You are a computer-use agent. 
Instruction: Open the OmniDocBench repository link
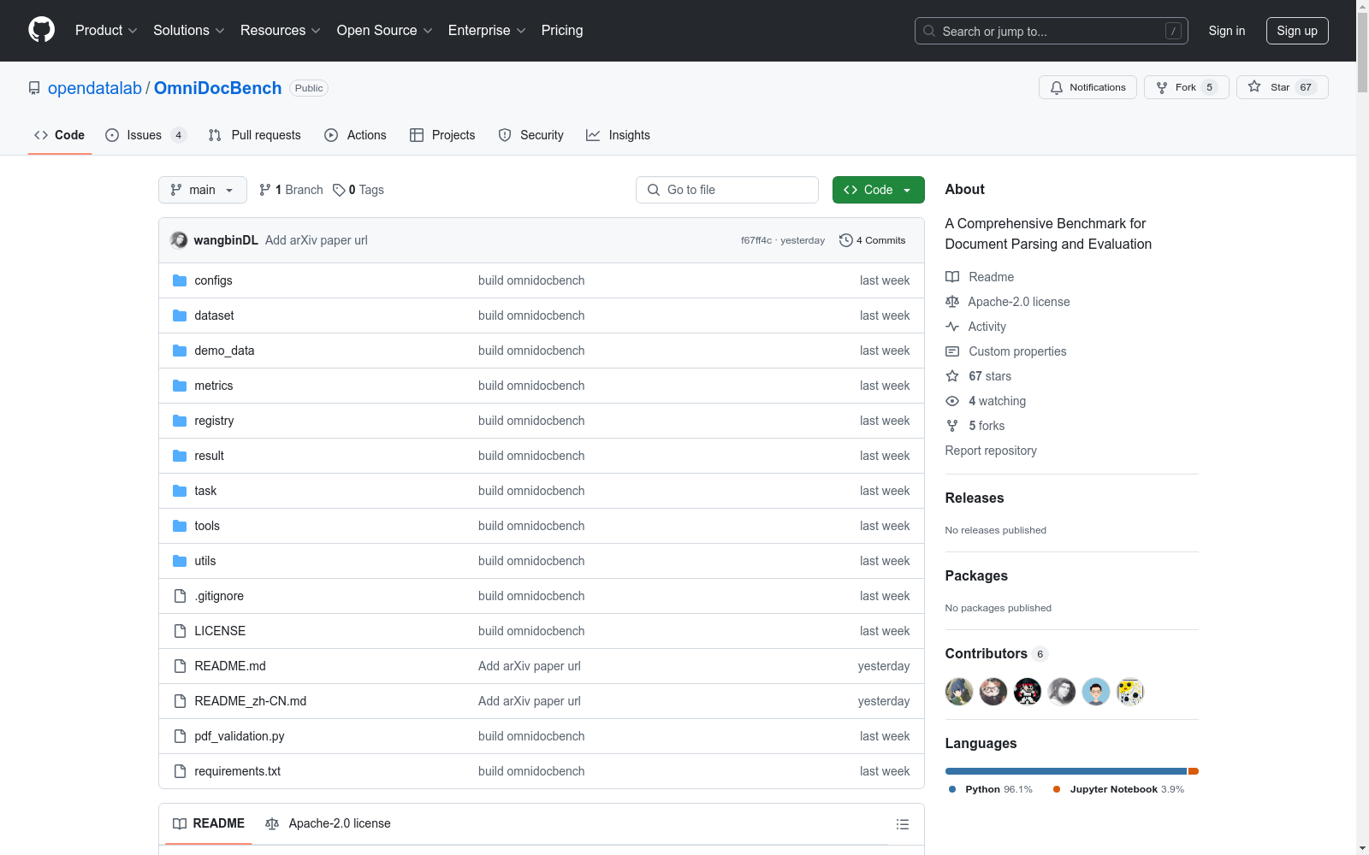[217, 88]
